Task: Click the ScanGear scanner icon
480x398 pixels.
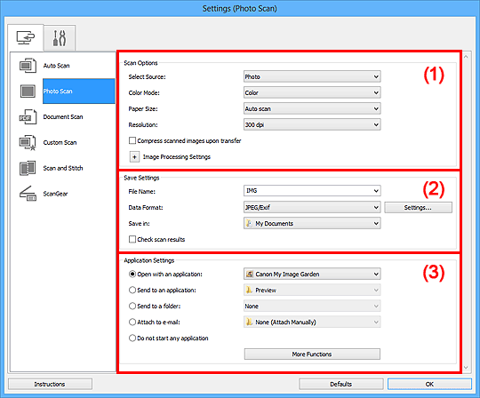Action: (x=28, y=194)
